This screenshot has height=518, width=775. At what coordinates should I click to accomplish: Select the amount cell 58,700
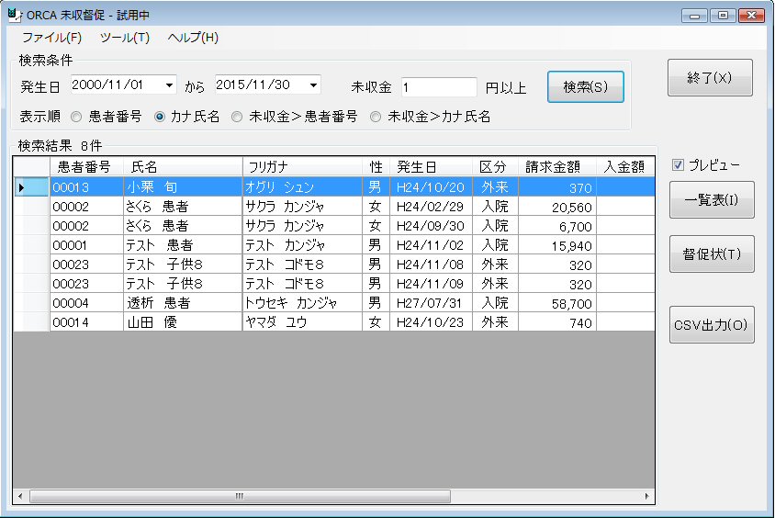coord(557,303)
